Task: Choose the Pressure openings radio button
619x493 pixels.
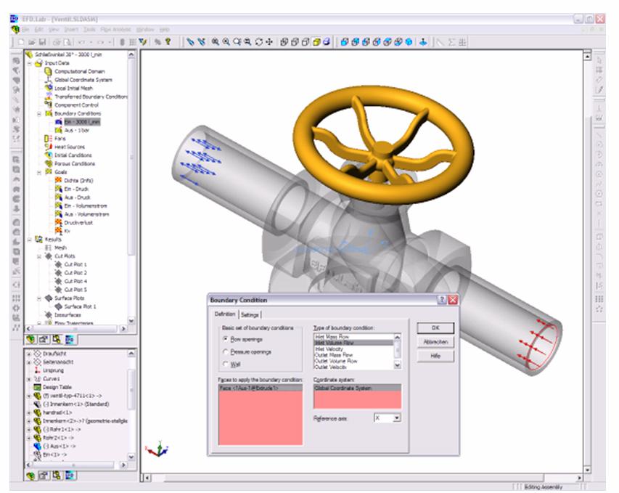Action: coord(226,351)
